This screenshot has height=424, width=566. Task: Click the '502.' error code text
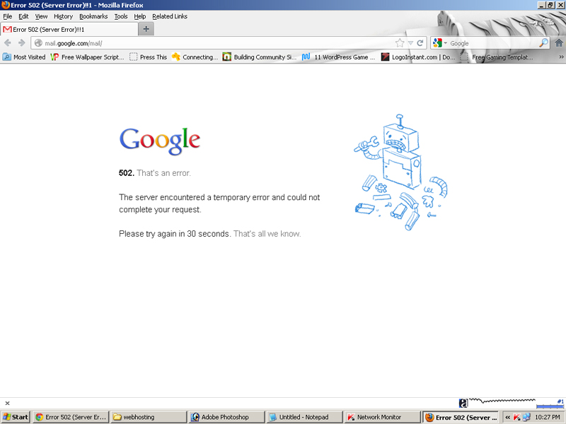coord(127,173)
